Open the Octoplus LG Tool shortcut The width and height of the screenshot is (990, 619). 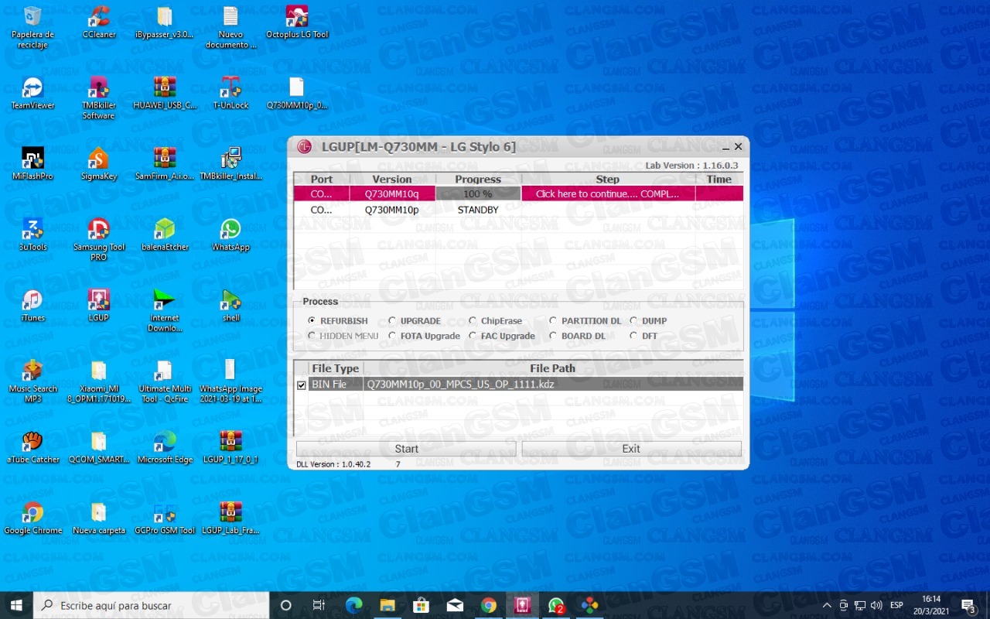297,22
